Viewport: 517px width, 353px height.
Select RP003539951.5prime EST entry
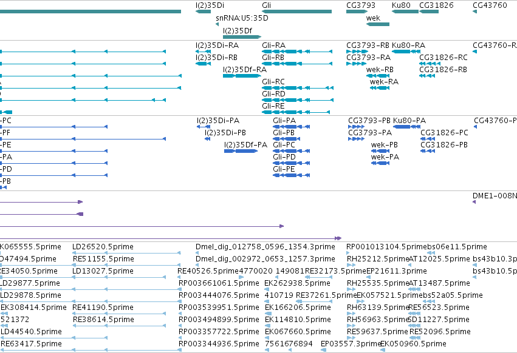219,308
